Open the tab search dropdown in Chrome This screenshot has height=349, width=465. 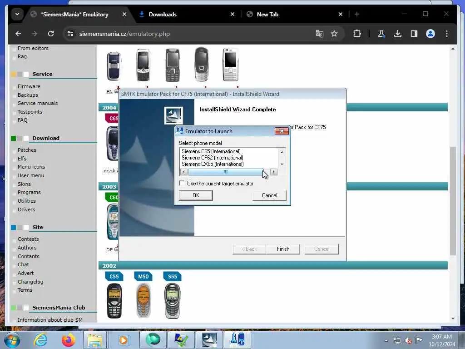[17, 14]
